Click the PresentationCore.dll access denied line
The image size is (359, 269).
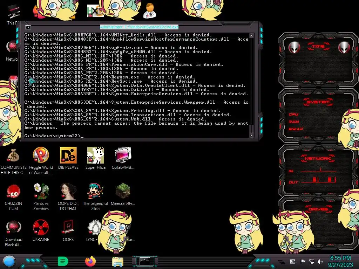pyautogui.click(x=124, y=64)
